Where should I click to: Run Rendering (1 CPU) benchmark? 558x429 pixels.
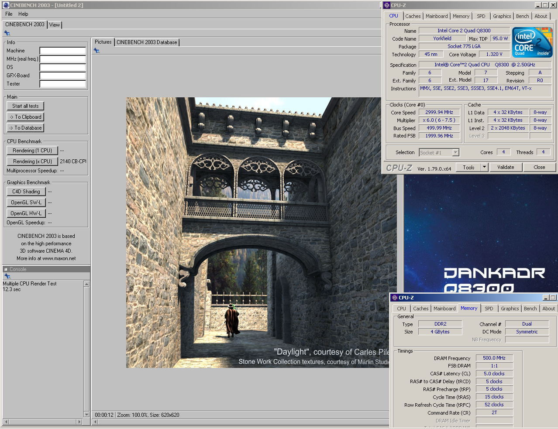[x=32, y=151]
